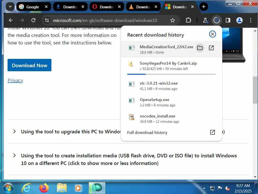
Task: Open the Chrome Labs flask icon
Action: tap(205, 20)
